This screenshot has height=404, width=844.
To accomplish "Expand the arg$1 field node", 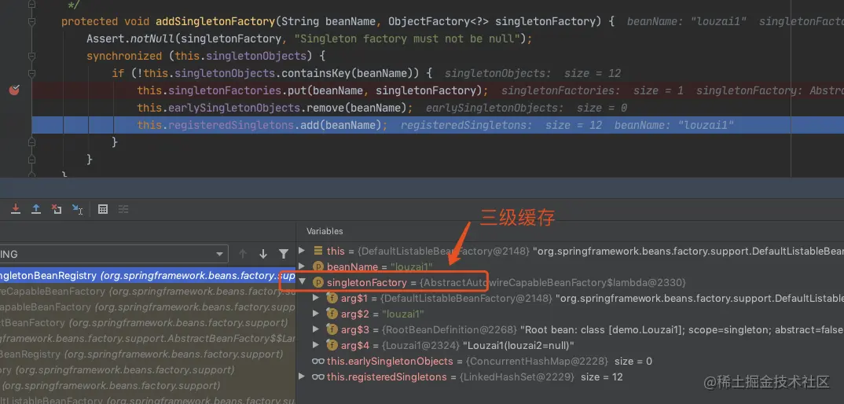I will click(316, 298).
